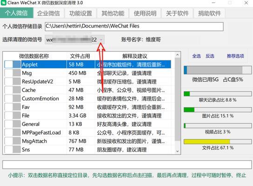Open the 功能设置 tab
The width and height of the screenshot is (253, 186).
[x=80, y=13]
